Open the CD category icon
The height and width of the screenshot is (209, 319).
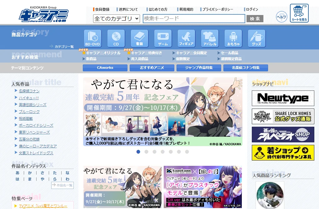[x=116, y=38]
